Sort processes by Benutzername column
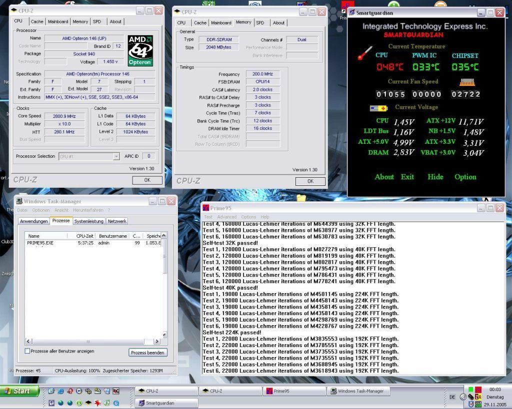The height and width of the screenshot is (409, 512). [x=112, y=236]
